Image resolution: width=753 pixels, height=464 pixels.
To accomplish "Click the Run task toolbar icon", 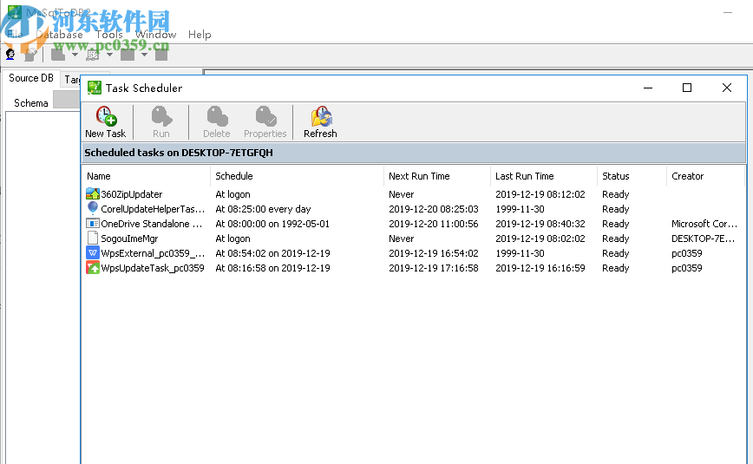I will (161, 116).
